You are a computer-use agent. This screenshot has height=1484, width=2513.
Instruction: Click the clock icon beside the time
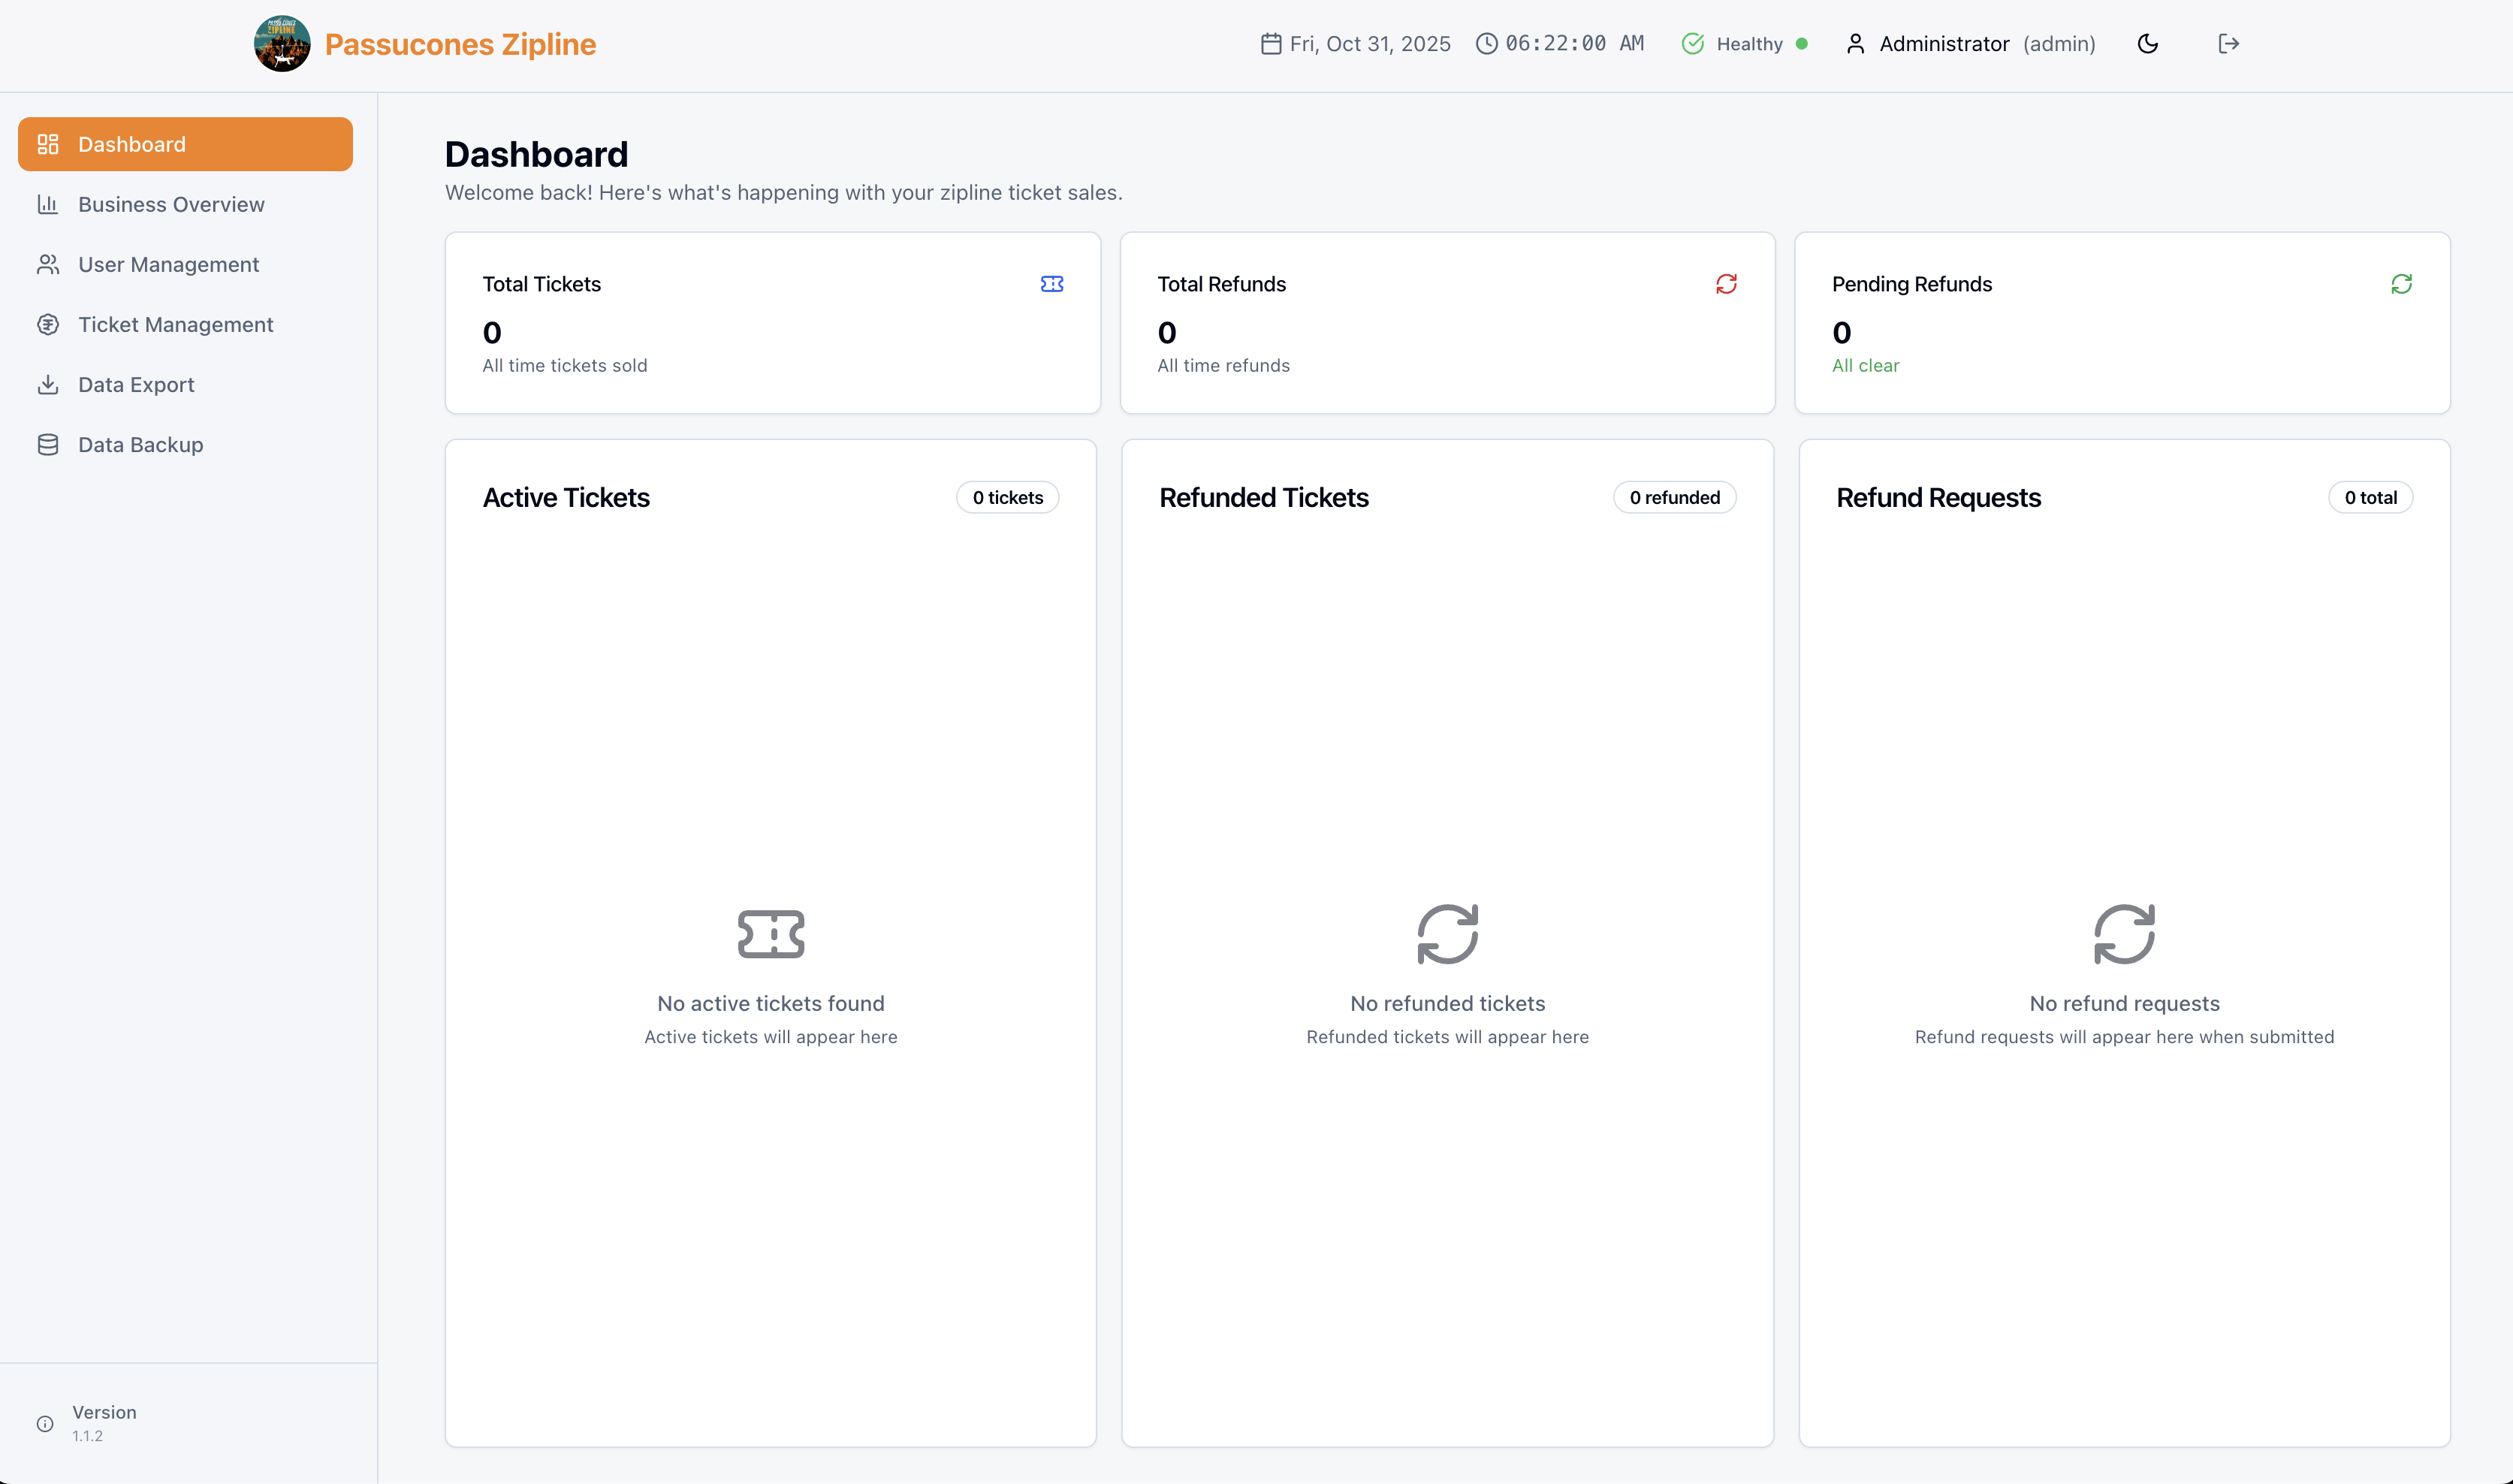(x=1486, y=44)
